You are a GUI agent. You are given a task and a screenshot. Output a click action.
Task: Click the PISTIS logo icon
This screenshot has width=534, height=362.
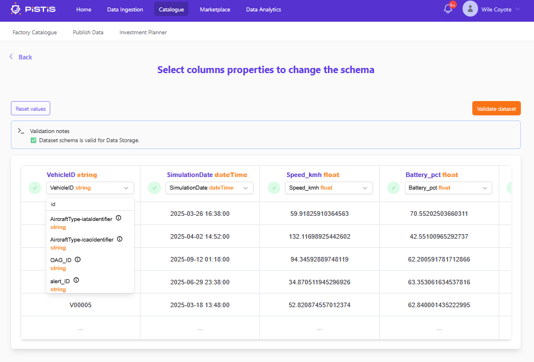click(15, 9)
